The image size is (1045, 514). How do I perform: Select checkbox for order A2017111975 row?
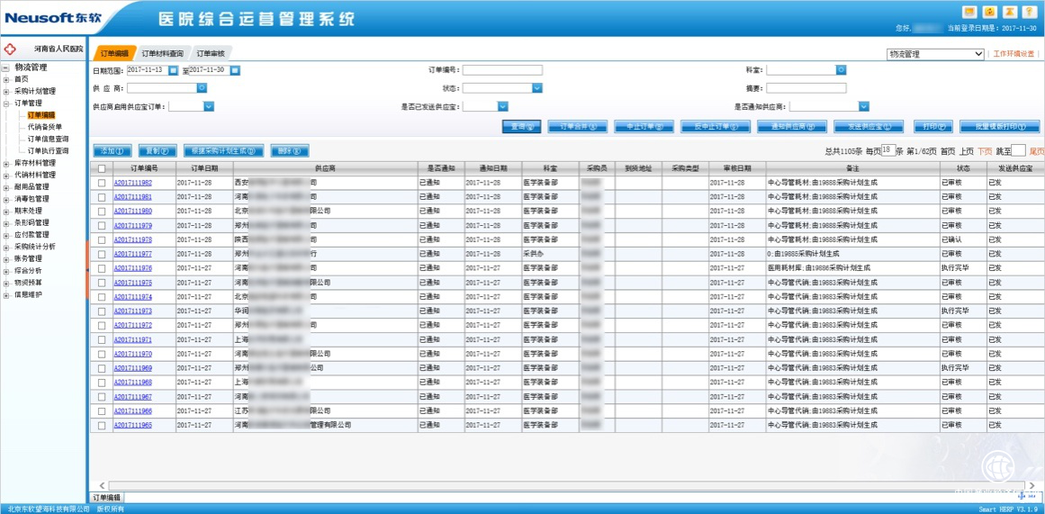click(102, 283)
